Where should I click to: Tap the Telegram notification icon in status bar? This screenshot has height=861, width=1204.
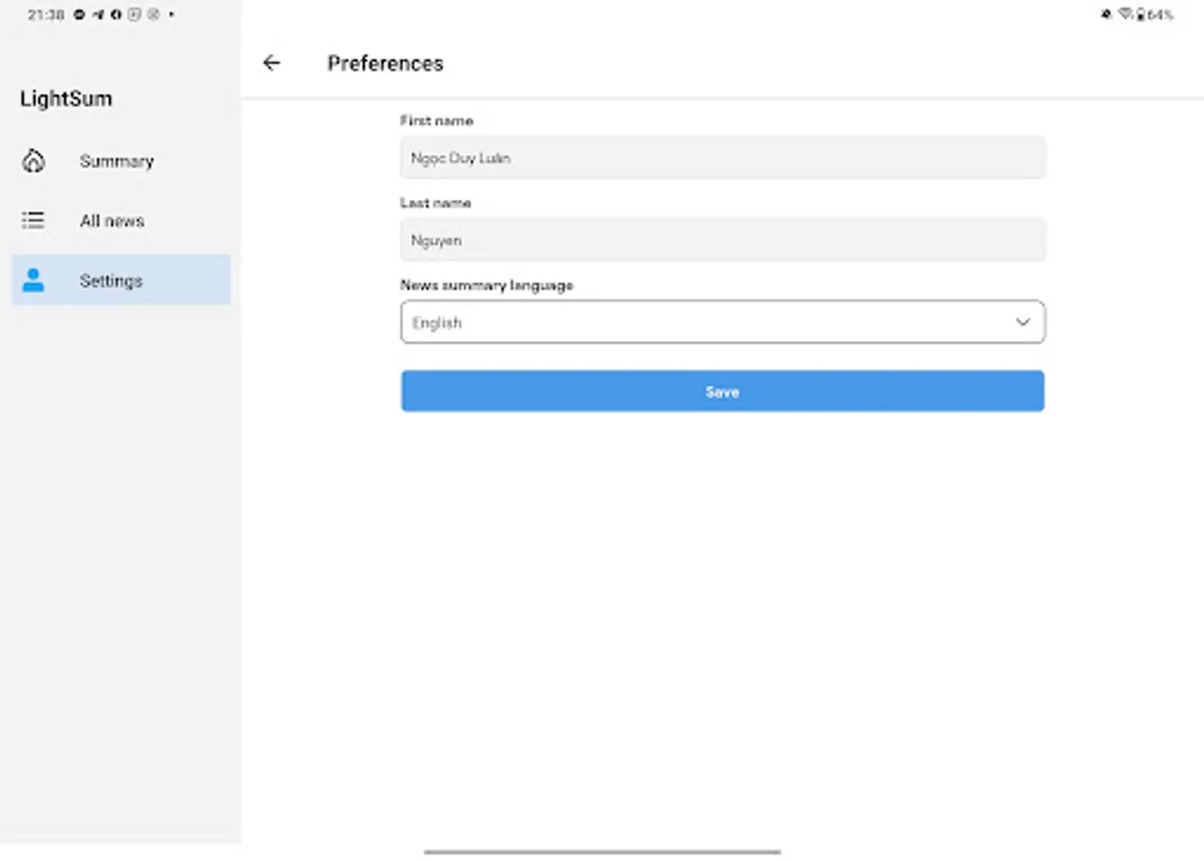tap(99, 14)
